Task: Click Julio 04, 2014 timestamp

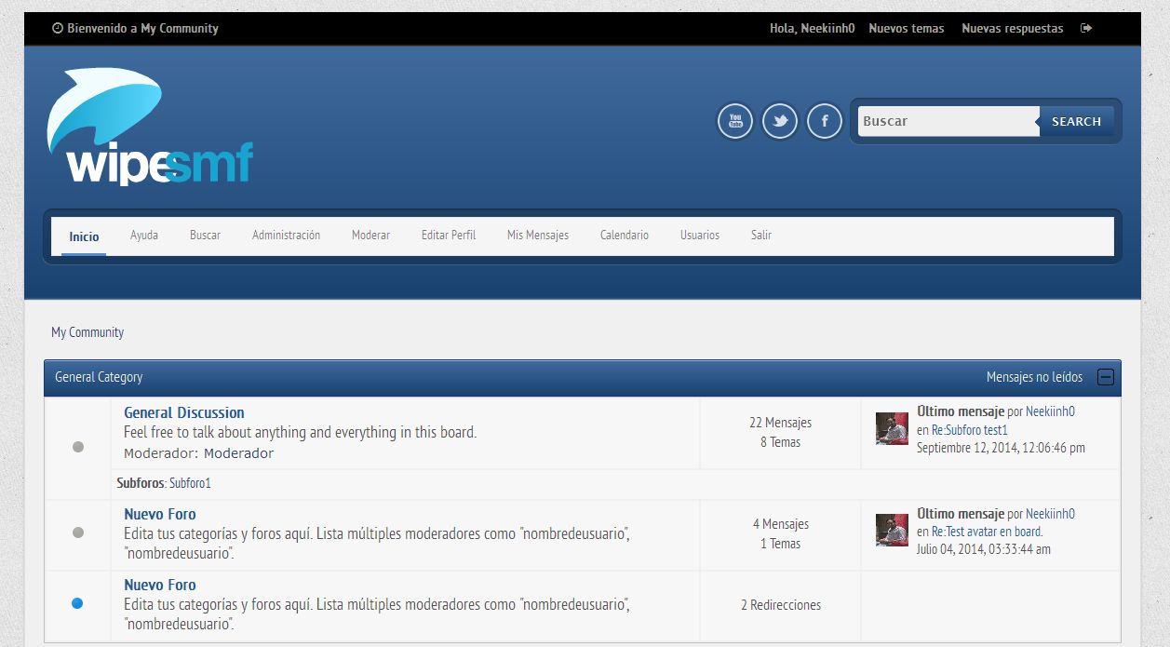Action: (984, 549)
